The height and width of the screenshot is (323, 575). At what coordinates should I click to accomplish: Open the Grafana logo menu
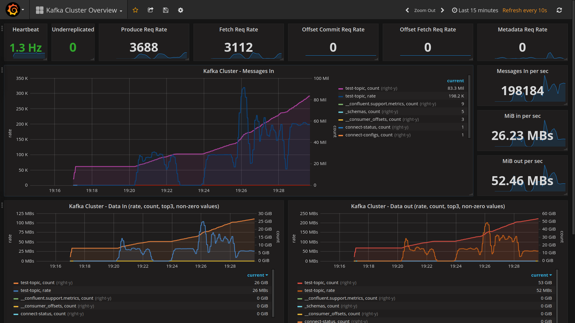pos(13,10)
